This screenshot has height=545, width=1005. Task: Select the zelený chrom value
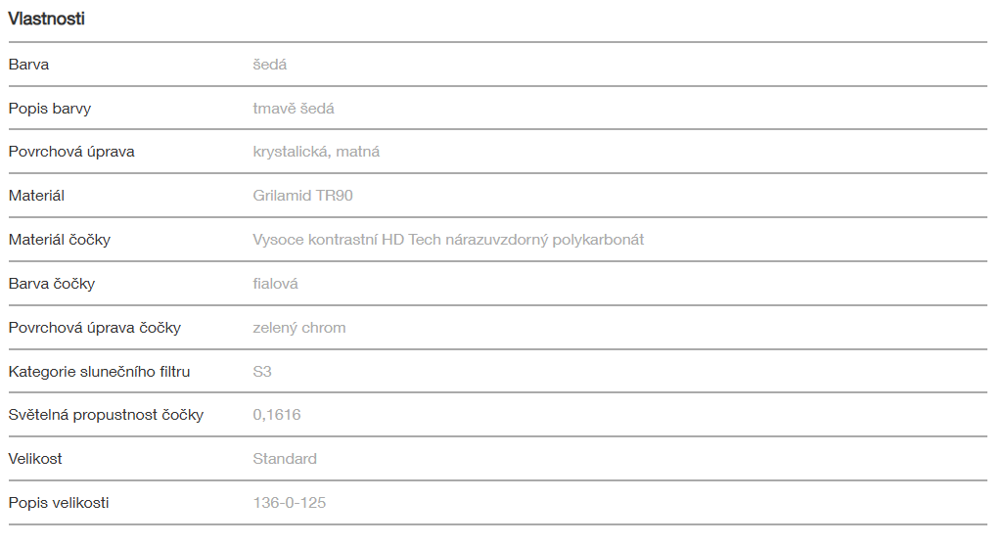[x=299, y=328]
